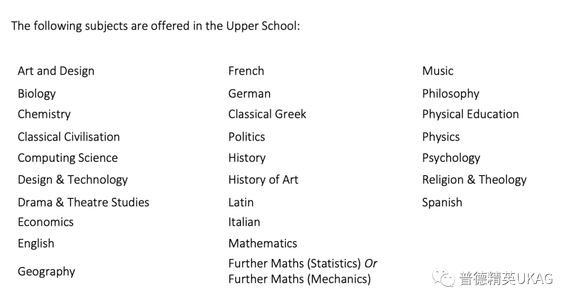Choose History of Art subject
572x304 pixels.
[x=263, y=180]
